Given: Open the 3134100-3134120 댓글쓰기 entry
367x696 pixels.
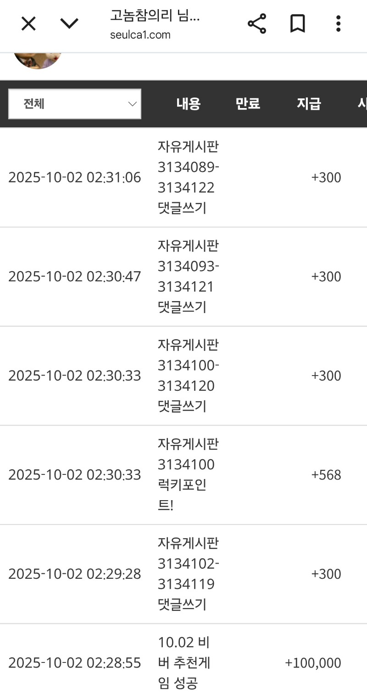Looking at the screenshot, I should [x=188, y=376].
